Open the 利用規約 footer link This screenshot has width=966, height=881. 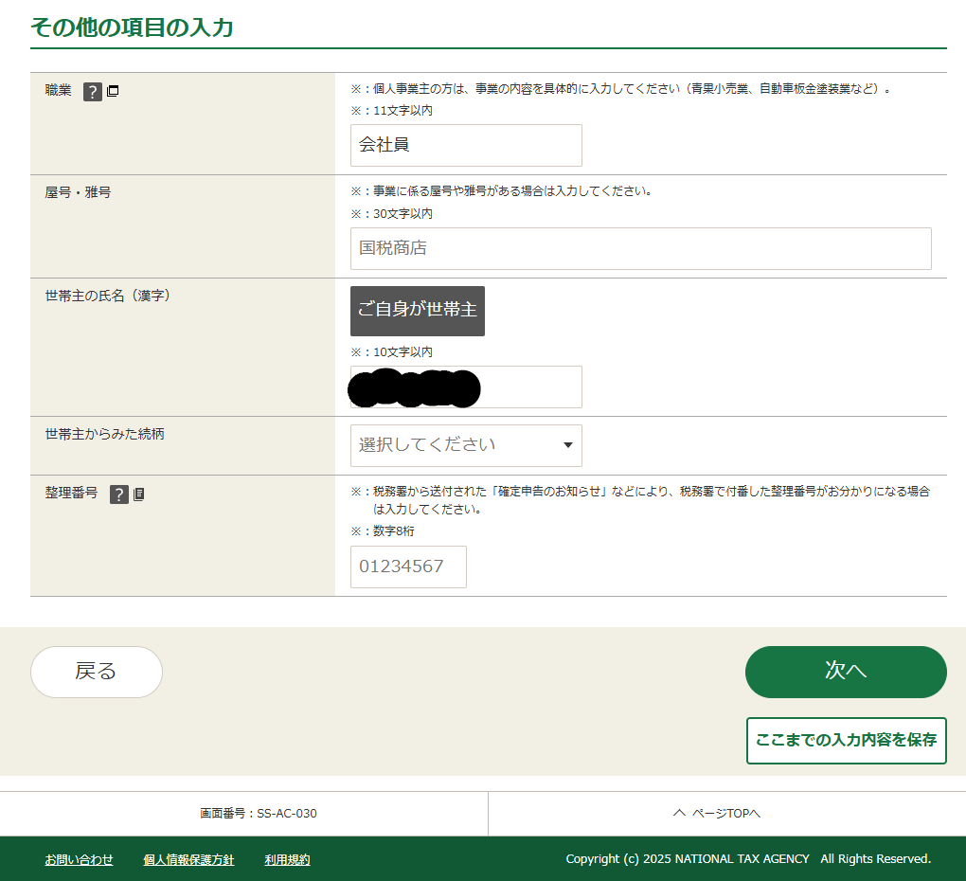coord(287,859)
